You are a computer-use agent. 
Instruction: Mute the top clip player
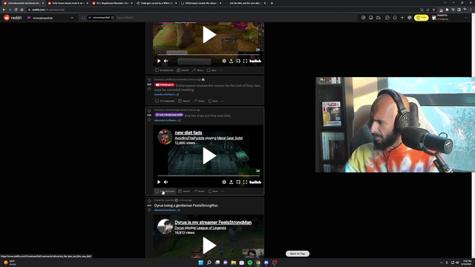coord(166,61)
